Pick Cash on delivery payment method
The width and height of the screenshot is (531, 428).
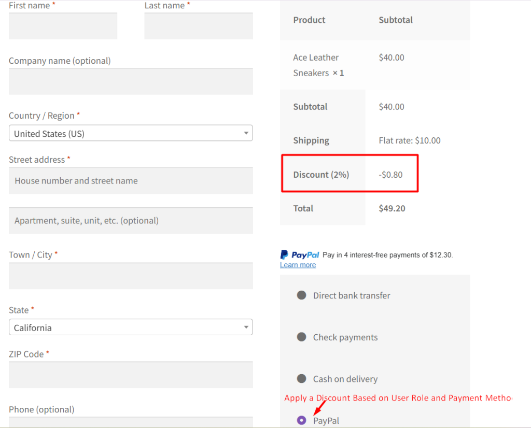pyautogui.click(x=301, y=379)
